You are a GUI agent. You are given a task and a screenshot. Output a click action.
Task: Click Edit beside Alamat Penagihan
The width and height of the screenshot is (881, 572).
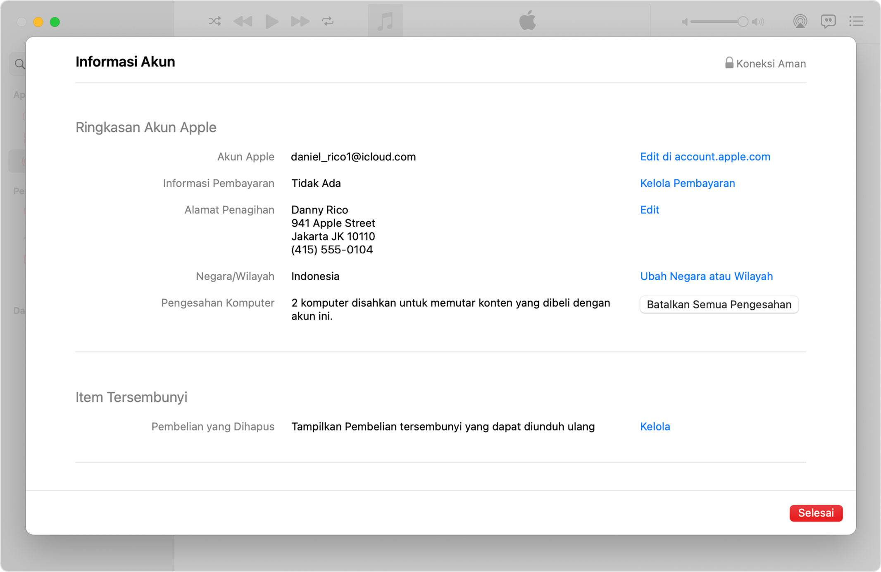coord(650,210)
